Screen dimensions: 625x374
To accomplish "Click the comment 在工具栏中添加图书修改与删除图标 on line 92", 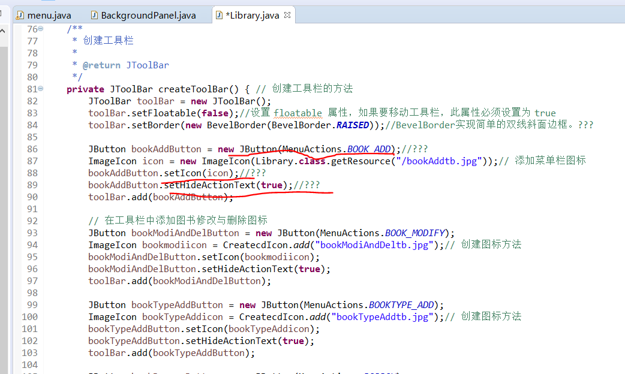I will tap(186, 220).
